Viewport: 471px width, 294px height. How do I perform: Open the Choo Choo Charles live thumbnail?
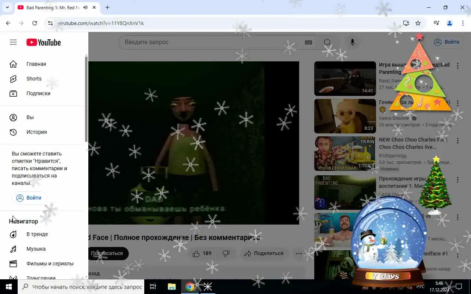coord(345,154)
